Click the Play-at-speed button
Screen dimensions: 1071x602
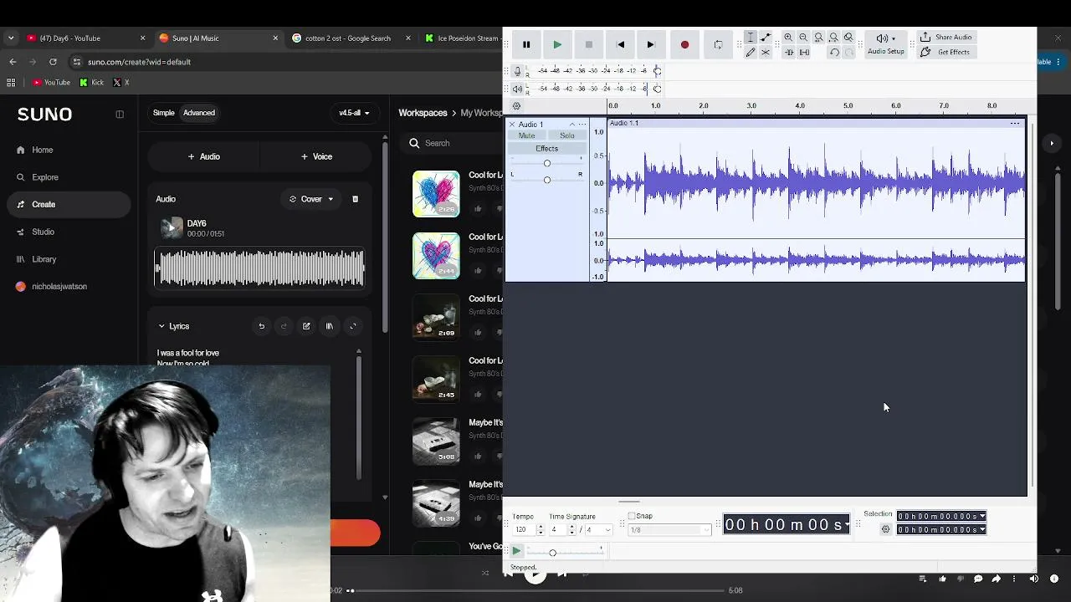[516, 551]
